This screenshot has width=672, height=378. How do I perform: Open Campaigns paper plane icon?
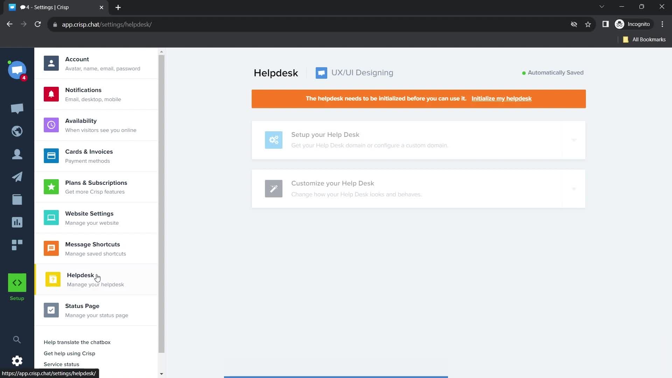pyautogui.click(x=17, y=177)
